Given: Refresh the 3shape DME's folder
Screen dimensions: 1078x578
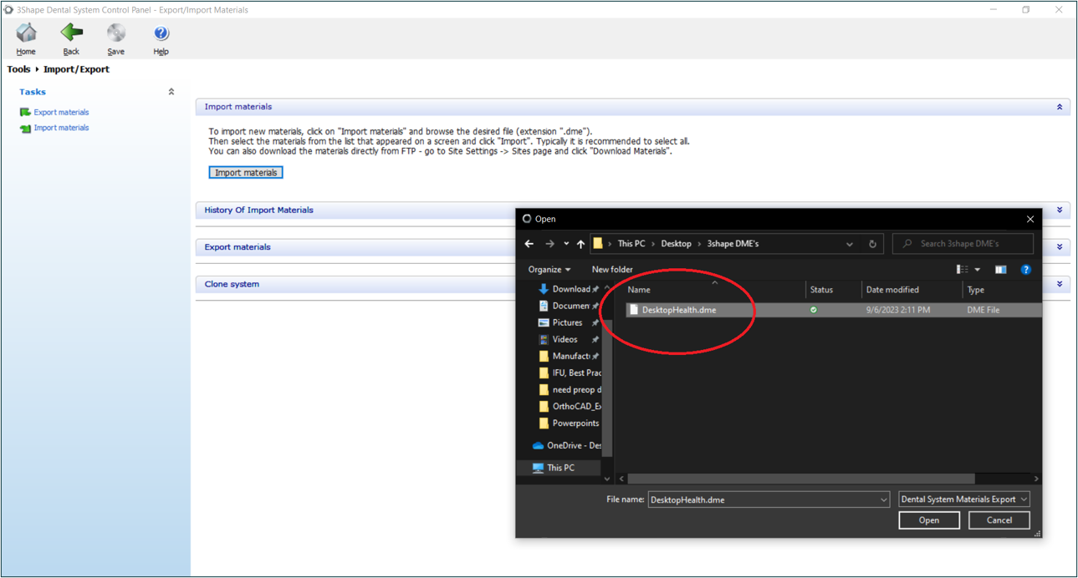Looking at the screenshot, I should [872, 244].
